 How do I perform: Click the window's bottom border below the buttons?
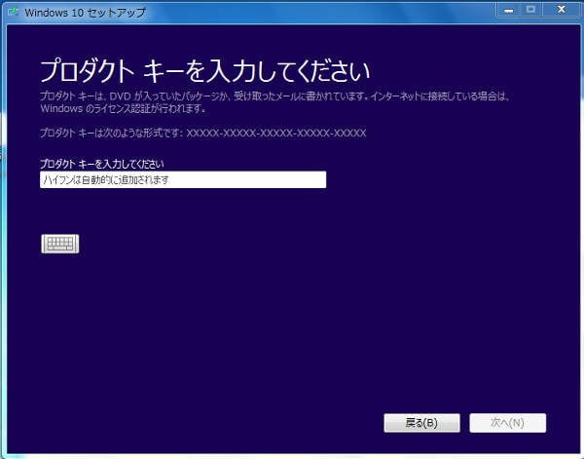[292, 452]
